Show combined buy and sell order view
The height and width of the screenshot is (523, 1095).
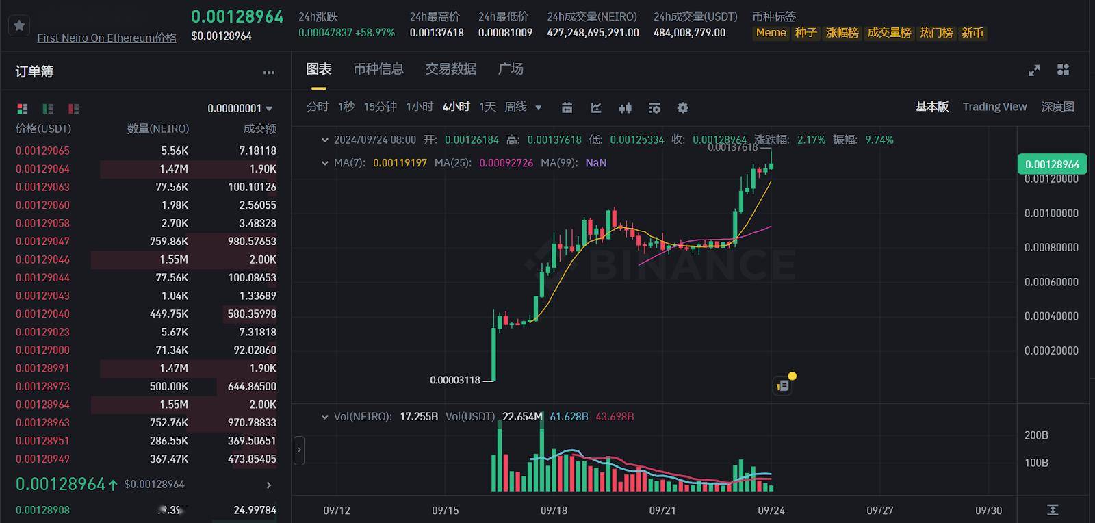pos(23,109)
